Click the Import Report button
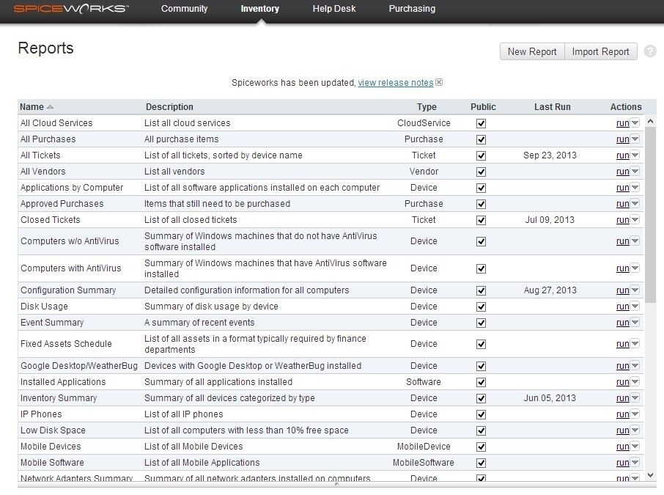 [600, 51]
